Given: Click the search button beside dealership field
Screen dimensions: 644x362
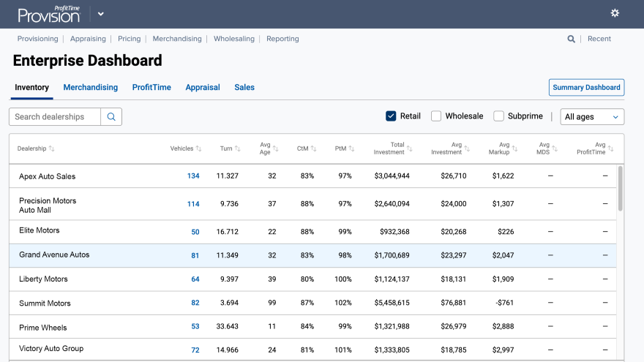Looking at the screenshot, I should coord(111,117).
